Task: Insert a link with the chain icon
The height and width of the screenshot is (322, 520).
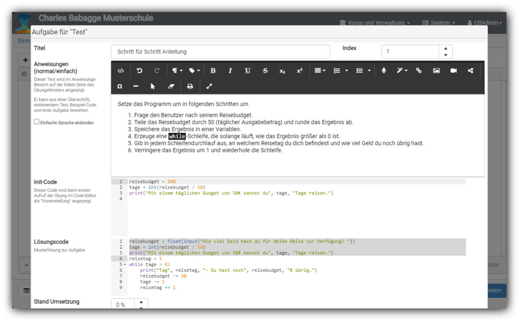Action: (419, 71)
